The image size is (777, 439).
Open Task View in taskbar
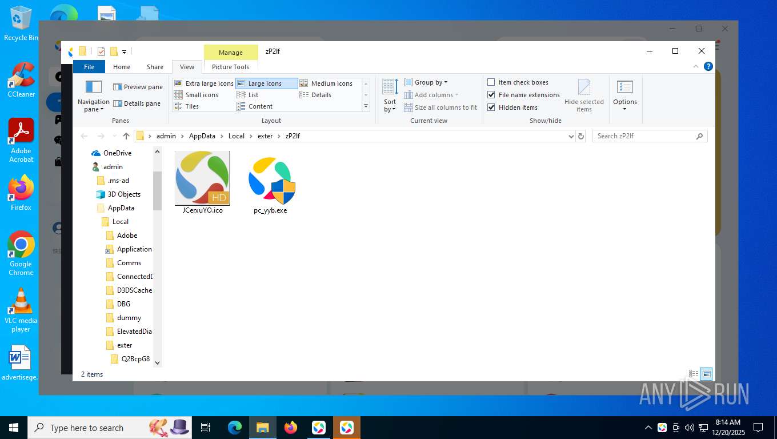(x=206, y=428)
